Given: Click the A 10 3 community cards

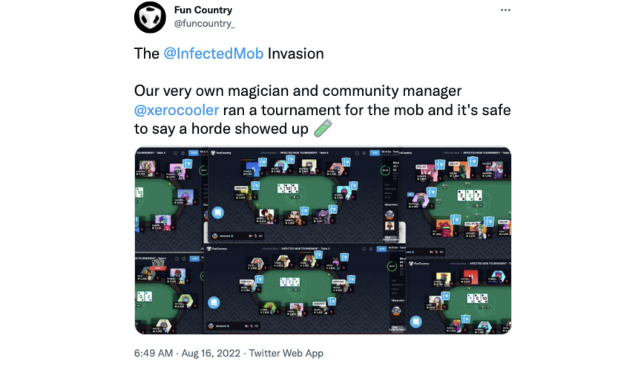Looking at the screenshot, I should [x=288, y=189].
